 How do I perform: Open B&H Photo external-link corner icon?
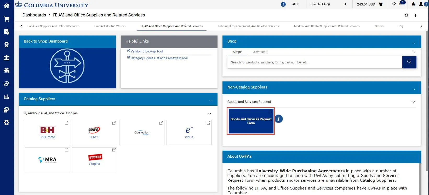click(x=66, y=123)
